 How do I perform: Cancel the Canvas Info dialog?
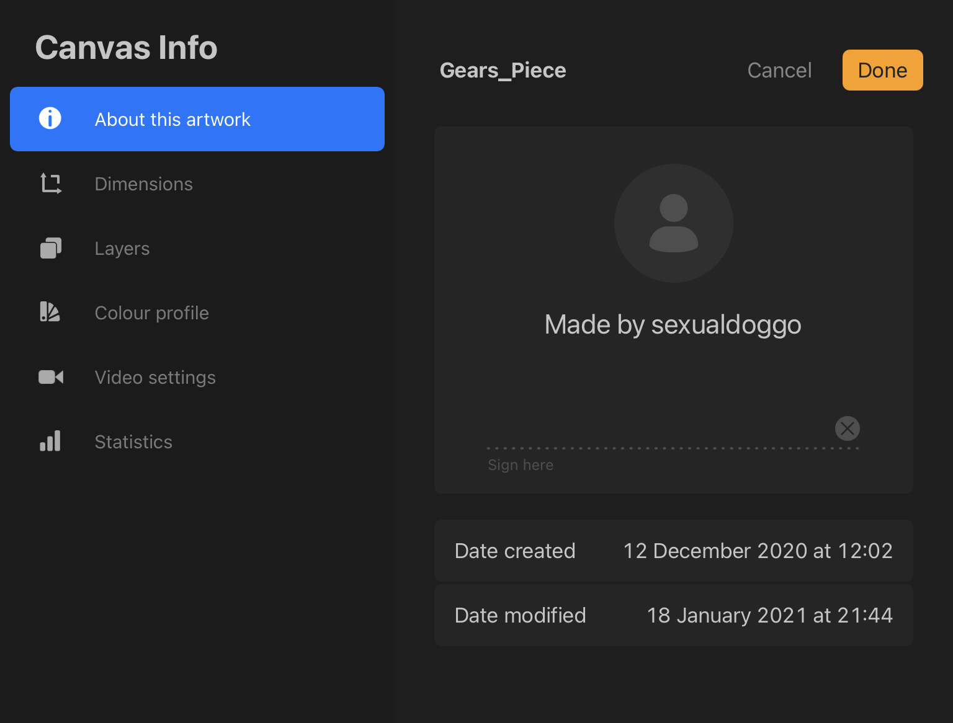tap(779, 71)
